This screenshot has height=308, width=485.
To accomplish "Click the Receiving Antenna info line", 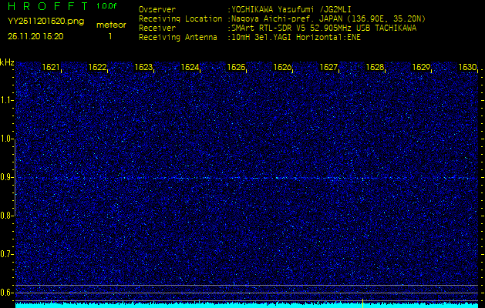I will point(249,36).
